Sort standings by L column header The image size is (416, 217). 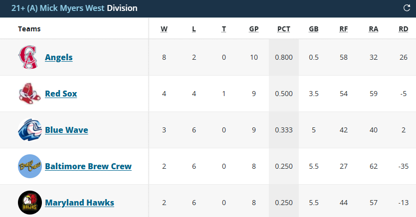click(x=194, y=29)
